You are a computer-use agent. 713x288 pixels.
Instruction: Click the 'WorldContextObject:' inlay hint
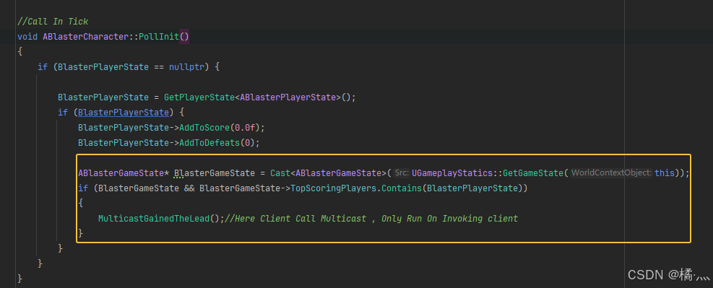pos(611,173)
